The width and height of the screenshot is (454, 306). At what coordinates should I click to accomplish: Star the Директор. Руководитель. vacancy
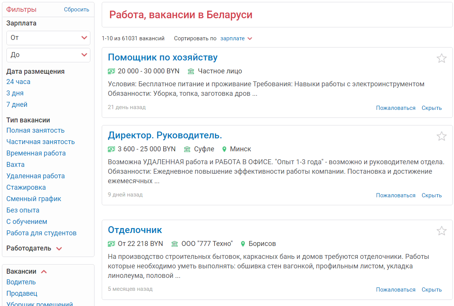coord(441,136)
